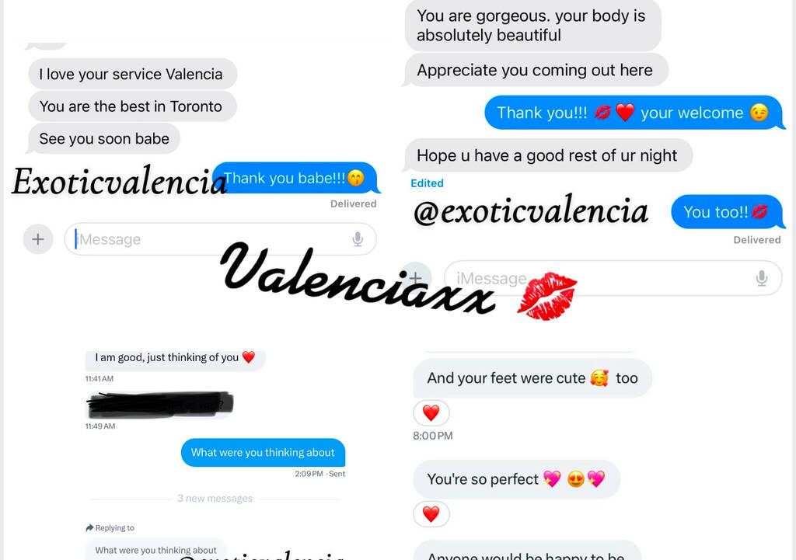The width and height of the screenshot is (796, 560).
Task: Click the left iMessage text input field
Action: point(220,239)
